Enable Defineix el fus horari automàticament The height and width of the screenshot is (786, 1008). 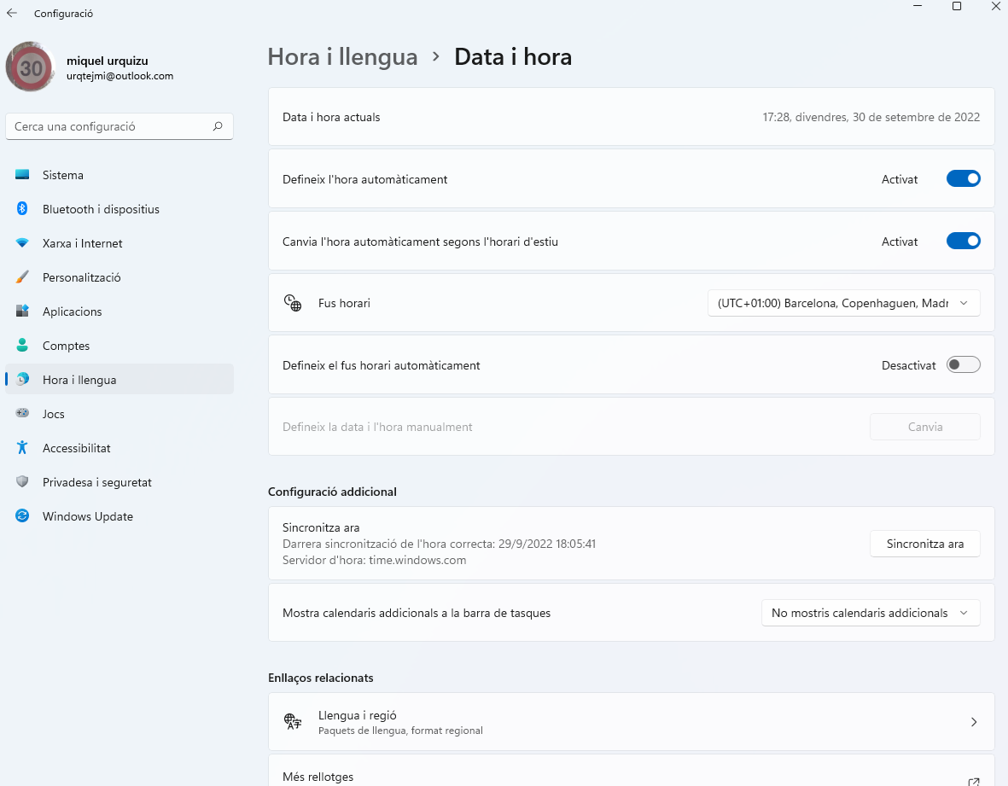(963, 365)
